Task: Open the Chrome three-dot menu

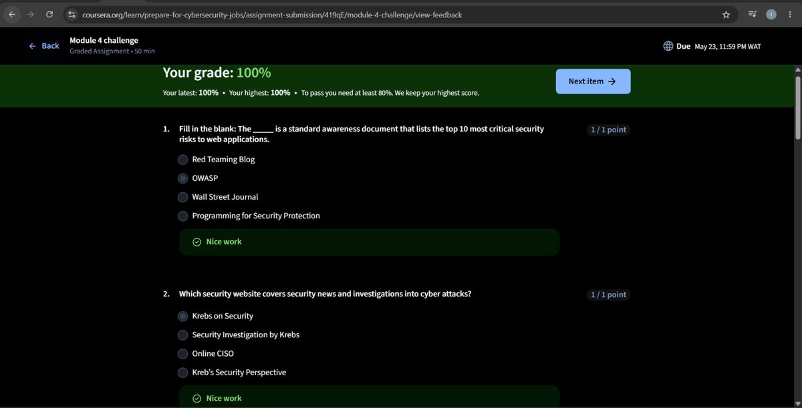Action: click(x=790, y=14)
